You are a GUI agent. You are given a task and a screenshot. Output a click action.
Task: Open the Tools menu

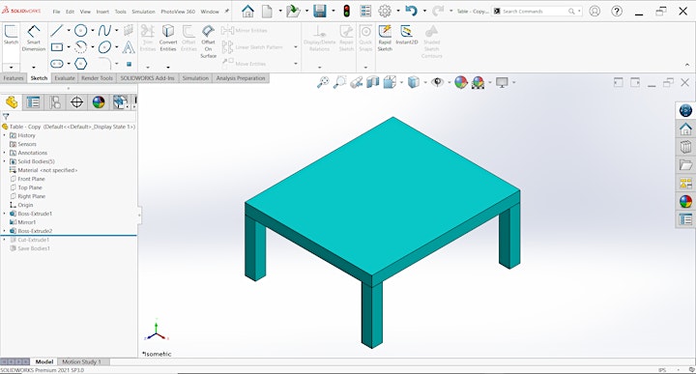coord(121,12)
